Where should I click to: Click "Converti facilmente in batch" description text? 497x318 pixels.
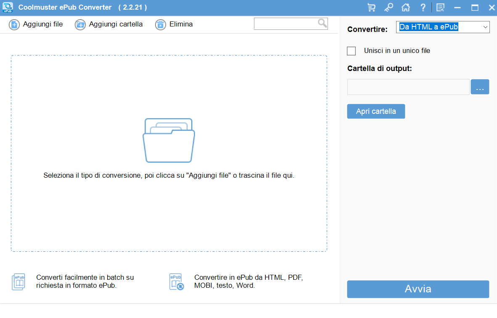tap(85, 281)
